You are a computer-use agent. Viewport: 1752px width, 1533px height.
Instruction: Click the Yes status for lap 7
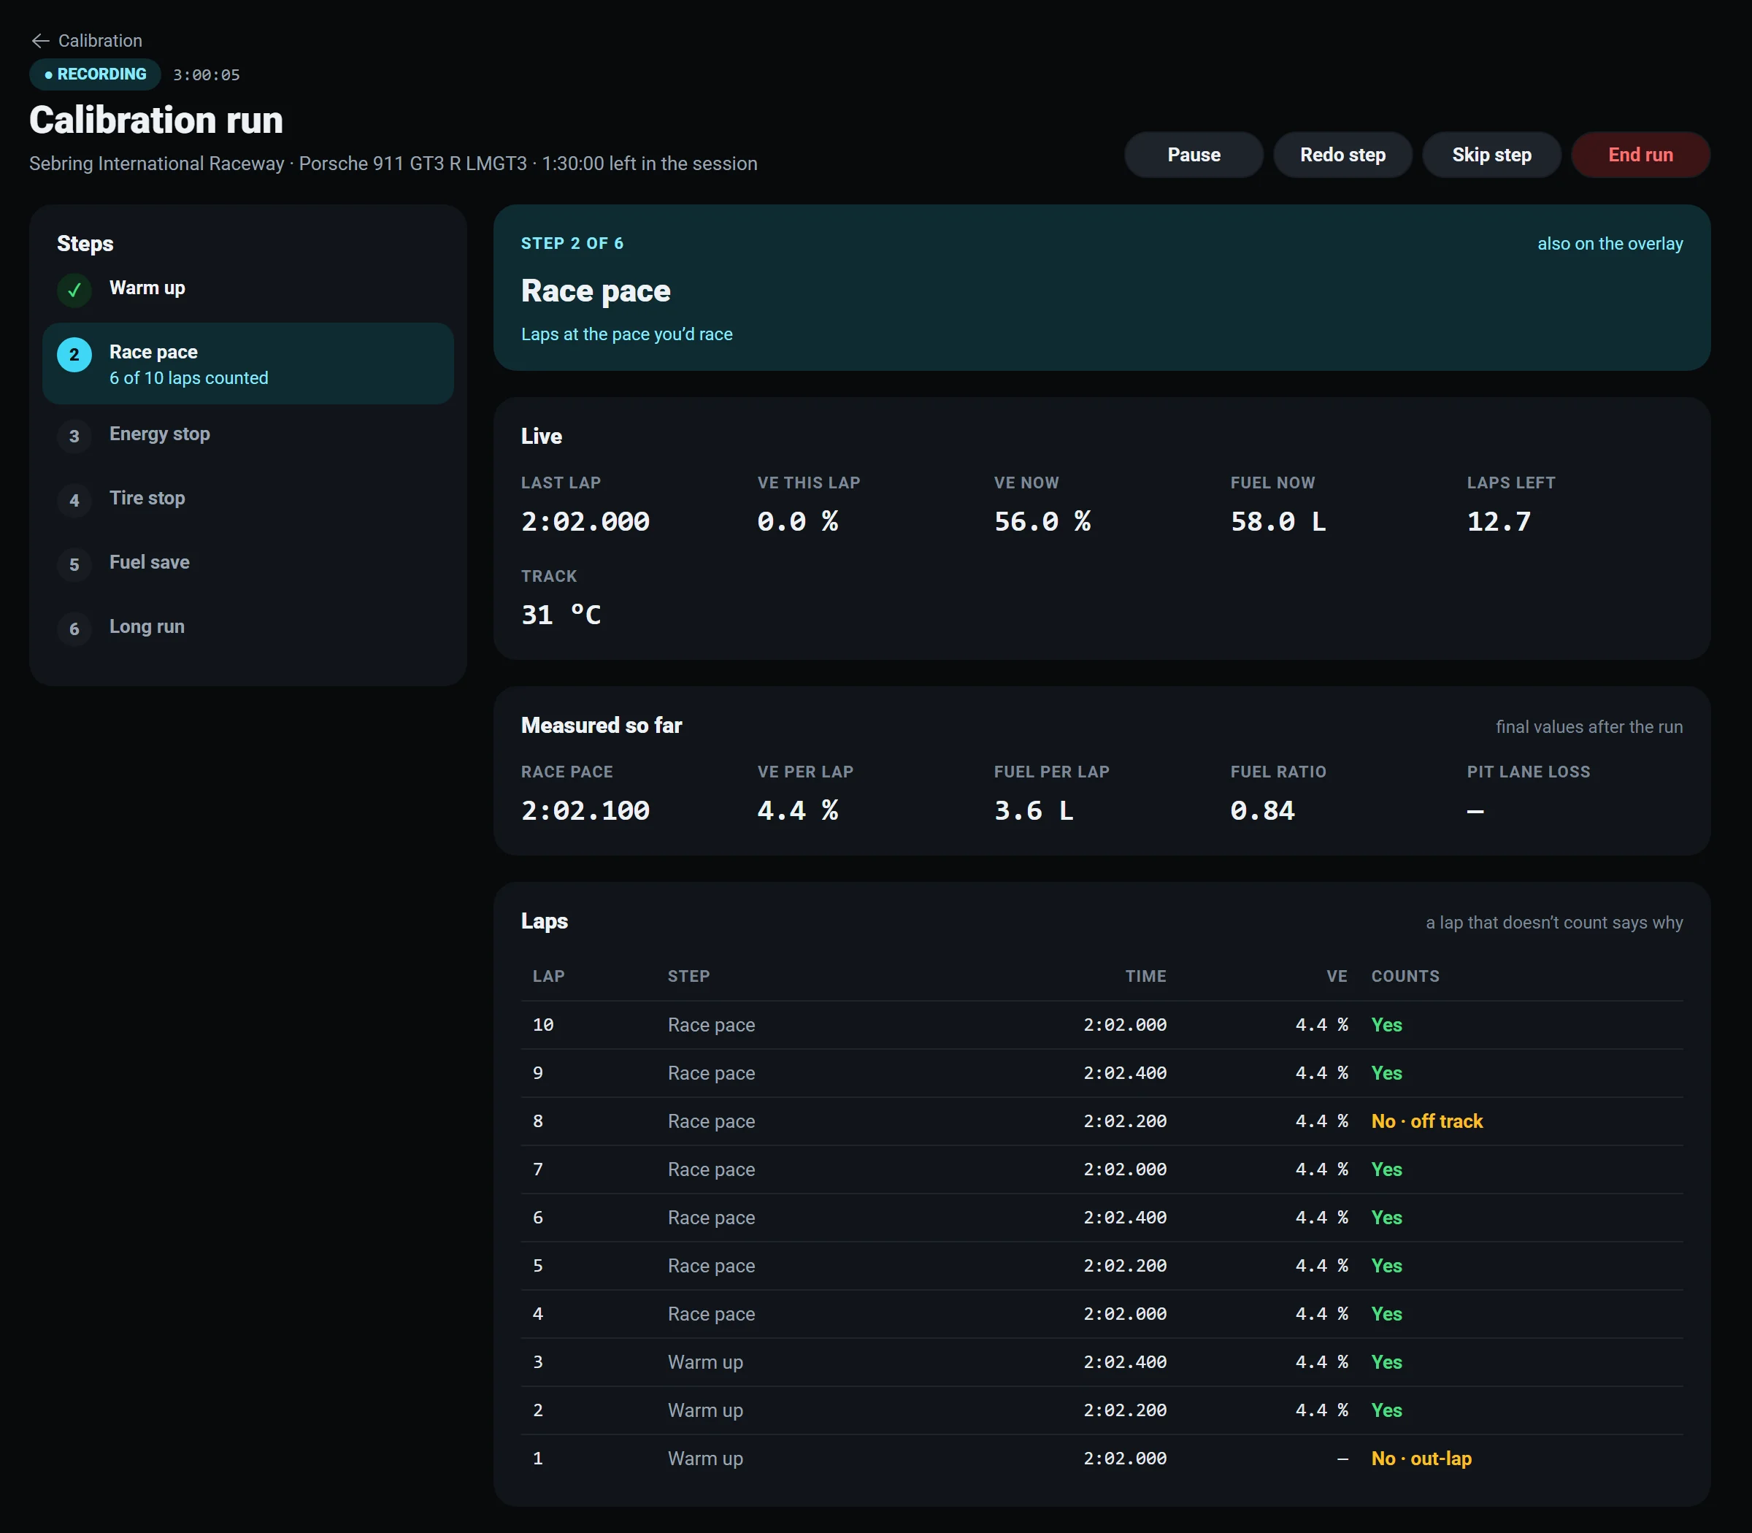pyautogui.click(x=1386, y=1169)
